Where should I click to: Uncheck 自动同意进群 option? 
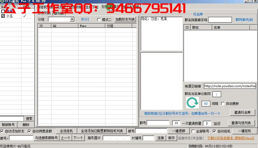coord(29,131)
